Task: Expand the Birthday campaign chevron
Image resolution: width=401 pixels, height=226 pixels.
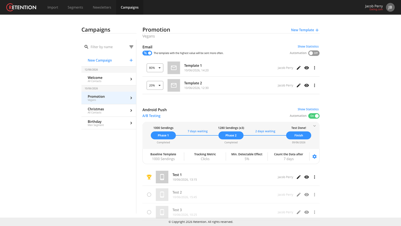Action: 131,123
